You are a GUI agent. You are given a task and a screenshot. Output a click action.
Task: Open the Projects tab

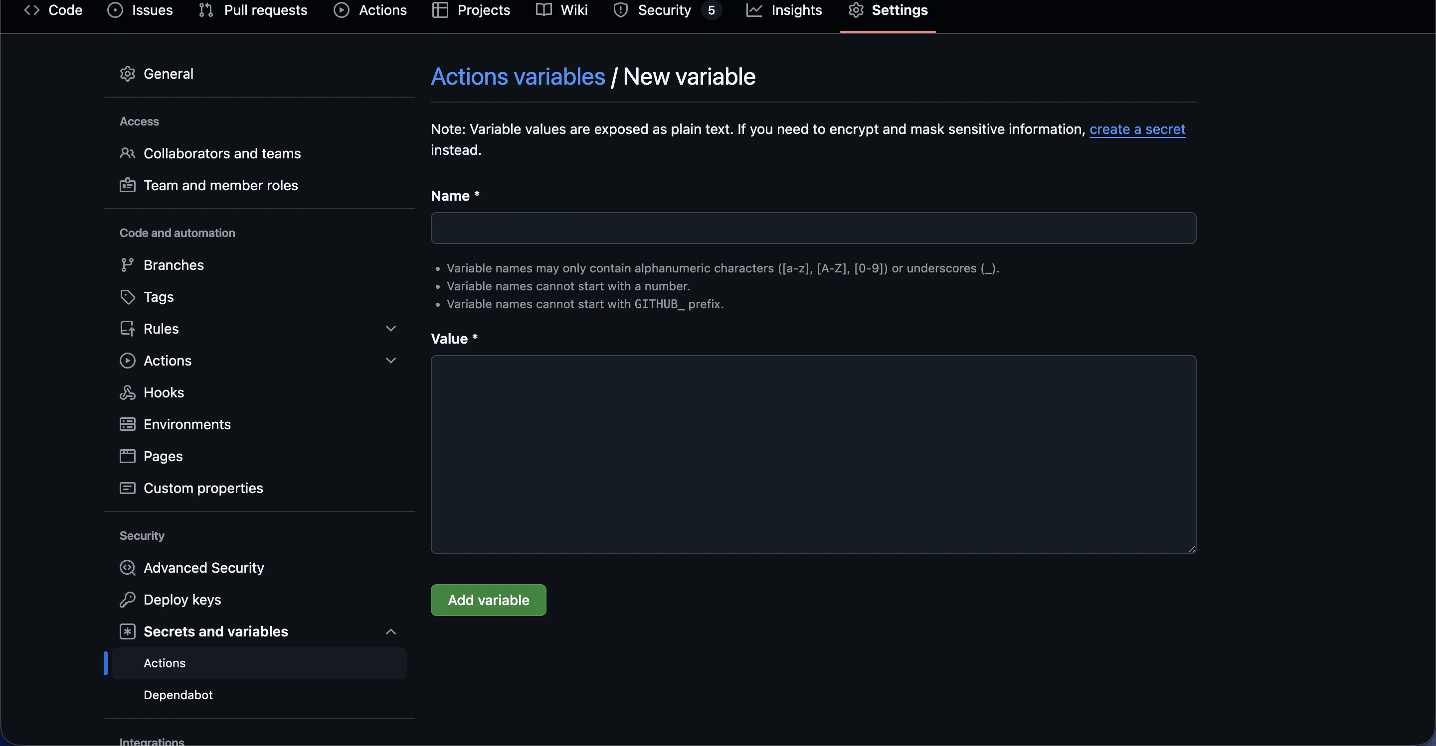[x=471, y=10]
